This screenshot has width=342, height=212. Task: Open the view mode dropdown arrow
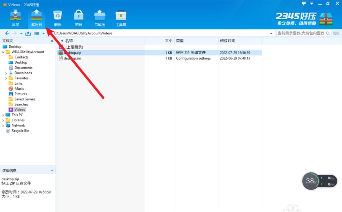(x=43, y=33)
